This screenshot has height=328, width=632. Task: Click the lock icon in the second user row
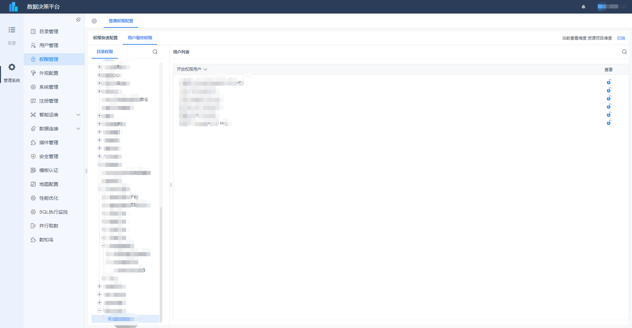[609, 90]
